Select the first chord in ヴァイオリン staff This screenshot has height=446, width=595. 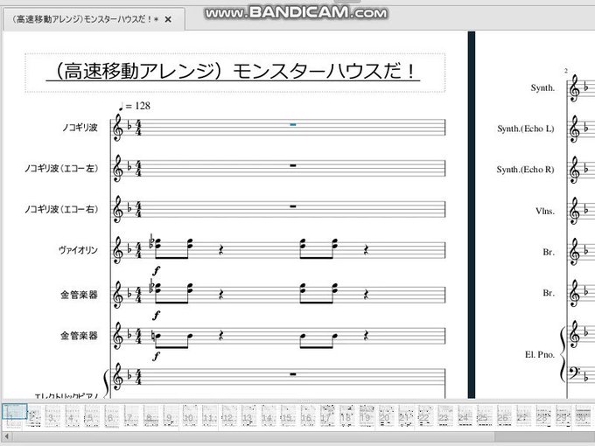pos(157,243)
